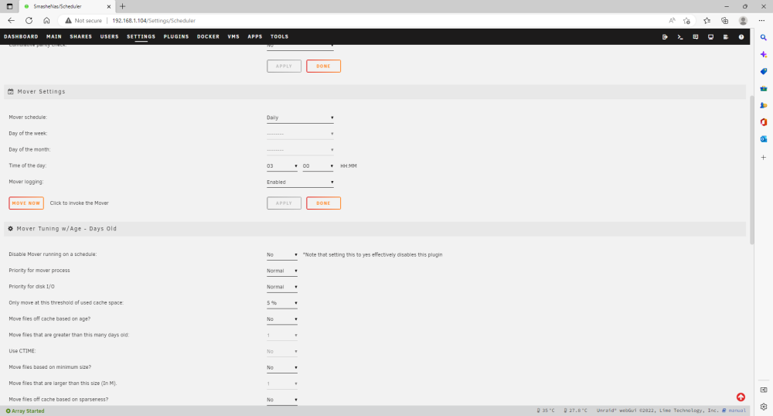Open the Unraid terminal icon
Image resolution: width=773 pixels, height=416 pixels.
[680, 37]
